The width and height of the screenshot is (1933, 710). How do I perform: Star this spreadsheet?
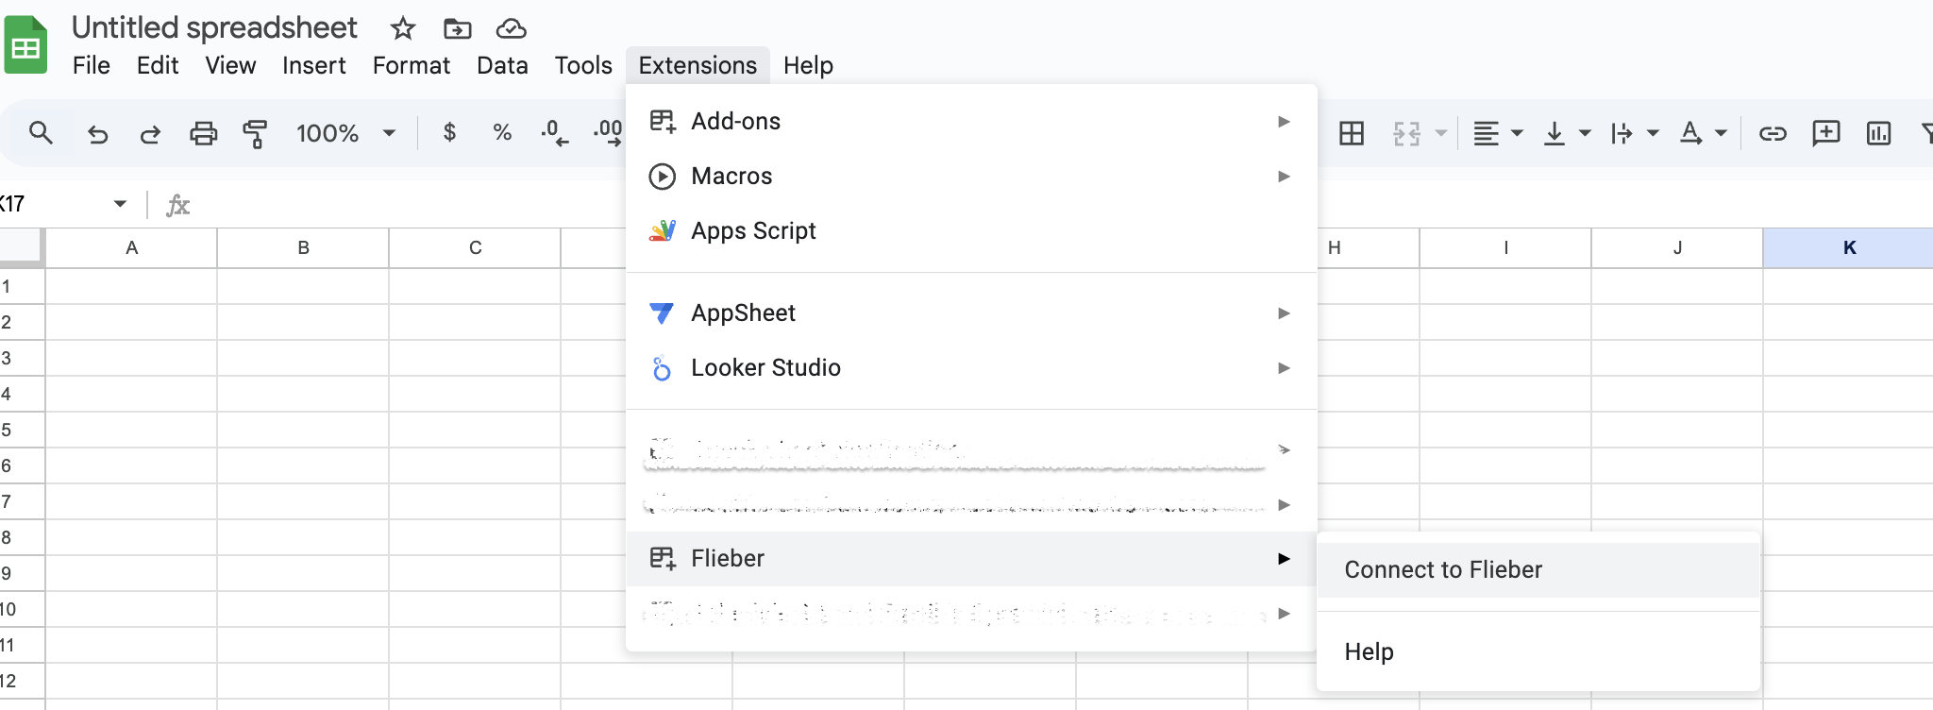tap(403, 28)
